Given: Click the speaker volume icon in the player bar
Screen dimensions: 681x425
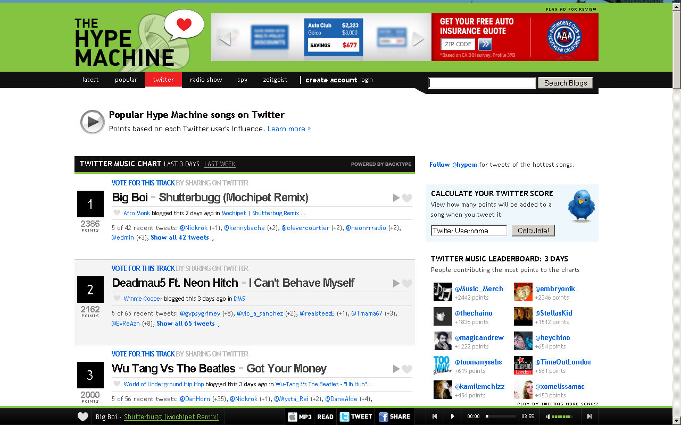Looking at the screenshot, I should pyautogui.click(x=548, y=416).
